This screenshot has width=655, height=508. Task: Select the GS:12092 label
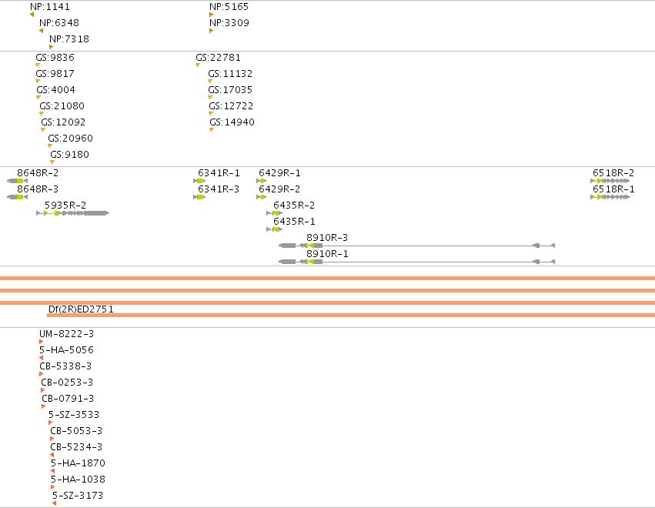click(63, 122)
